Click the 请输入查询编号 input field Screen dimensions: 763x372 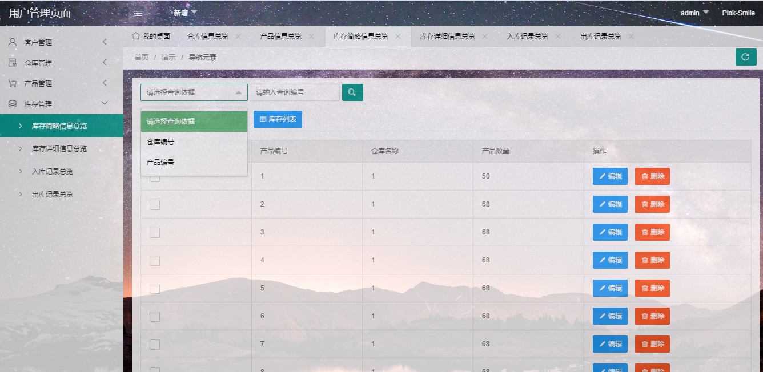[295, 92]
